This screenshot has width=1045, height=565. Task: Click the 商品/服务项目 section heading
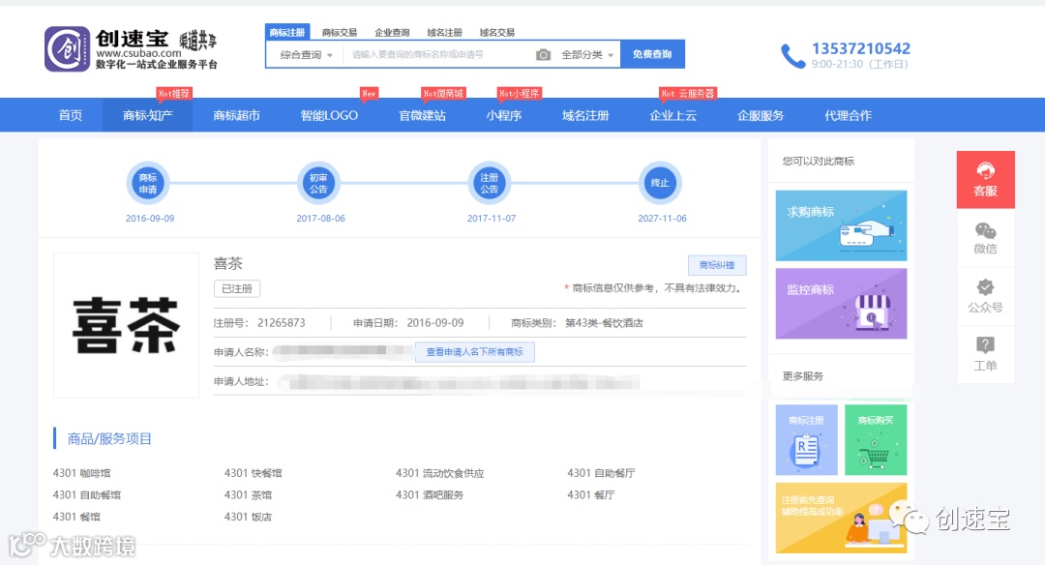point(109,438)
